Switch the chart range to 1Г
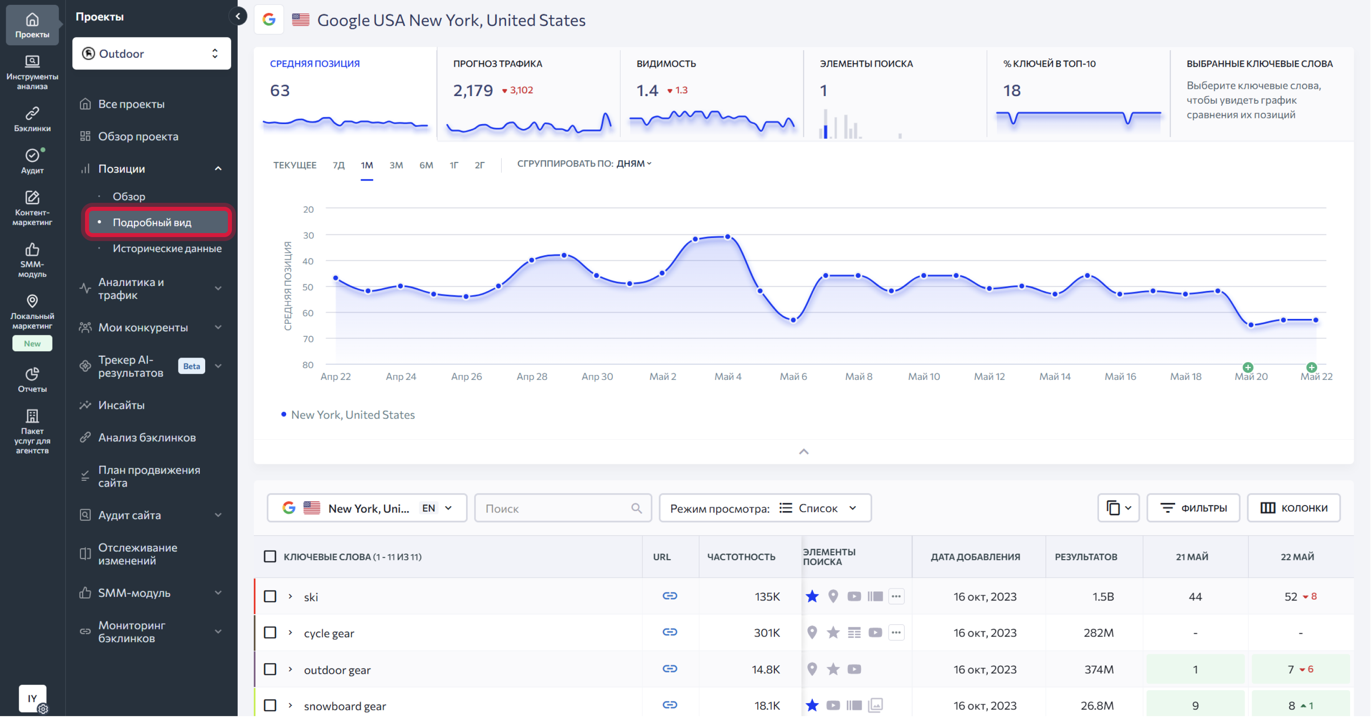1371x717 pixels. (454, 165)
